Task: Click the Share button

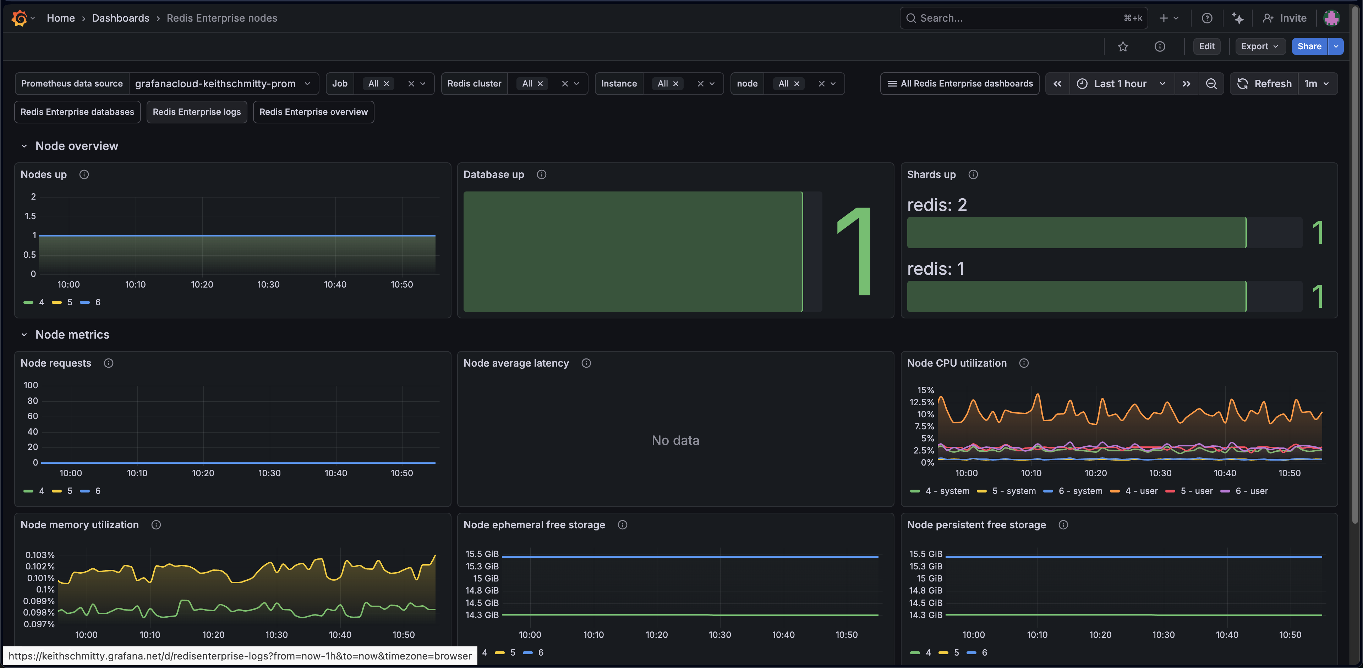Action: point(1309,46)
